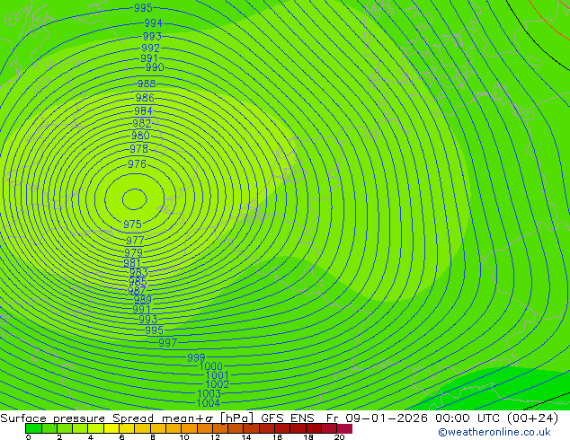The image size is (570, 440).
Task: Click the 1000 isobar label
Action: click(211, 366)
